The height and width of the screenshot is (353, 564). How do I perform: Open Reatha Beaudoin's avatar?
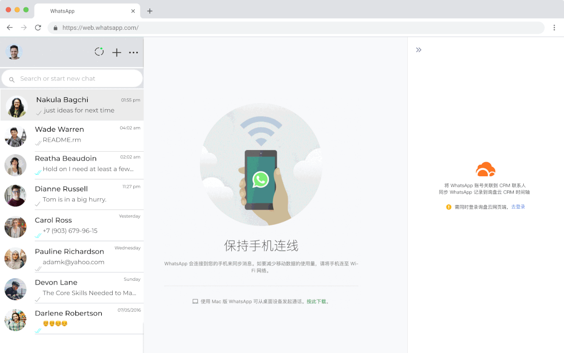pos(16,165)
